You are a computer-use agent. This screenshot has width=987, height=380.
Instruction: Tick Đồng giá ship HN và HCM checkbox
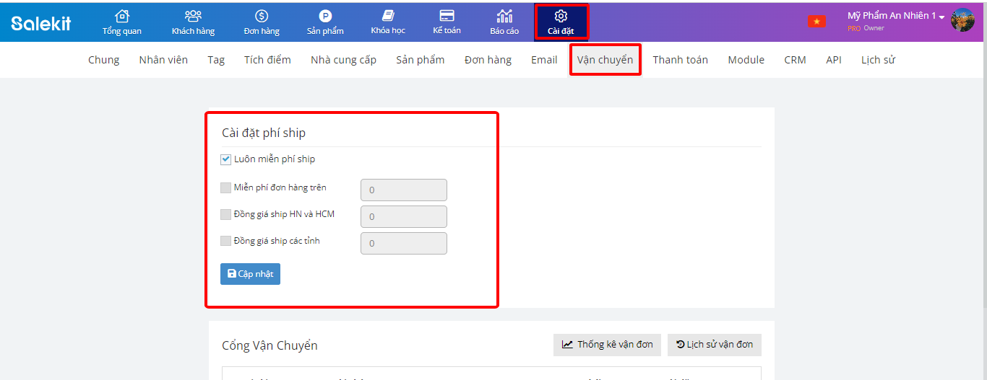[226, 215]
